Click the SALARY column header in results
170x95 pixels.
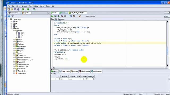[x=84, y=77]
